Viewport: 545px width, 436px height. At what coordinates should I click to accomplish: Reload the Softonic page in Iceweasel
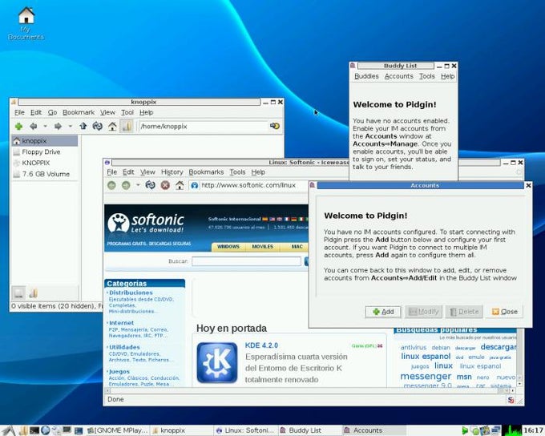pyautogui.click(x=150, y=185)
